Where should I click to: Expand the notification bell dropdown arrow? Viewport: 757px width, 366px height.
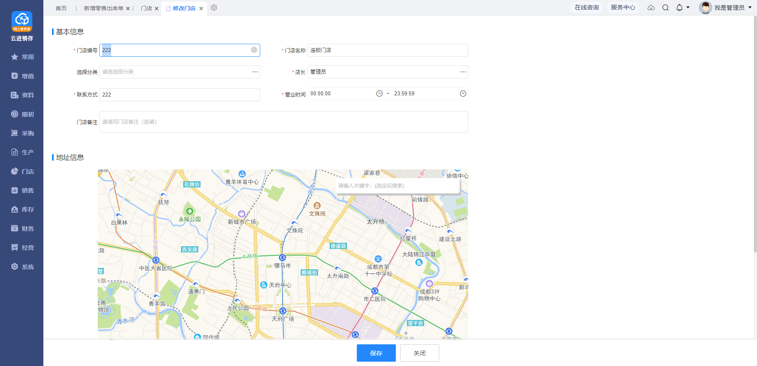tap(688, 7)
